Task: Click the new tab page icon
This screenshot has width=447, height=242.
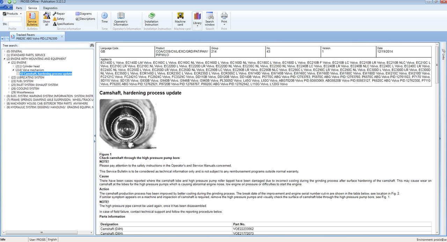Action: point(7,38)
